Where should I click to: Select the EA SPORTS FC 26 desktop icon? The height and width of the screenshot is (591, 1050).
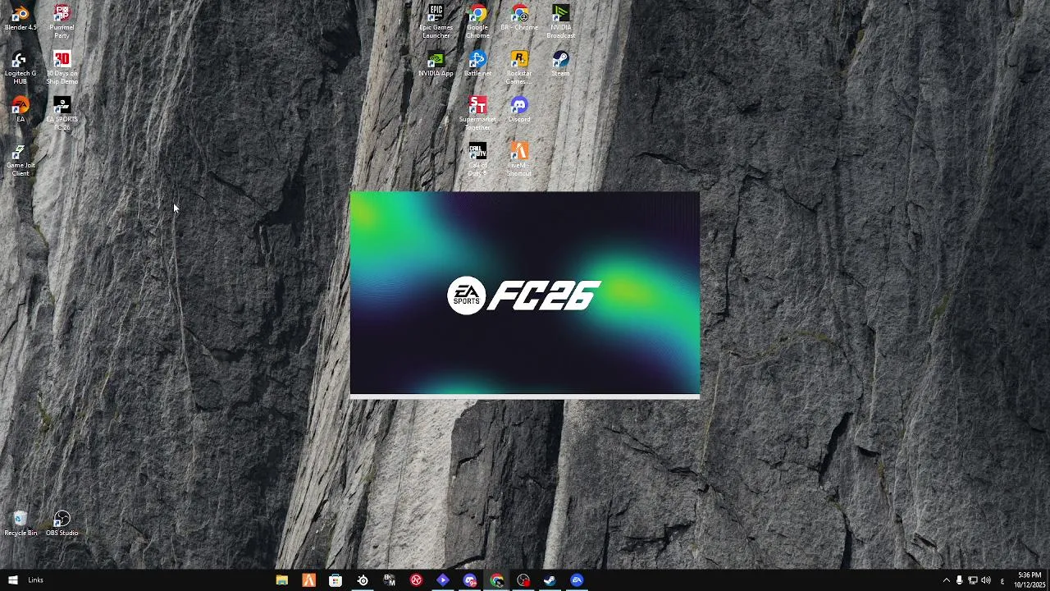tap(62, 113)
